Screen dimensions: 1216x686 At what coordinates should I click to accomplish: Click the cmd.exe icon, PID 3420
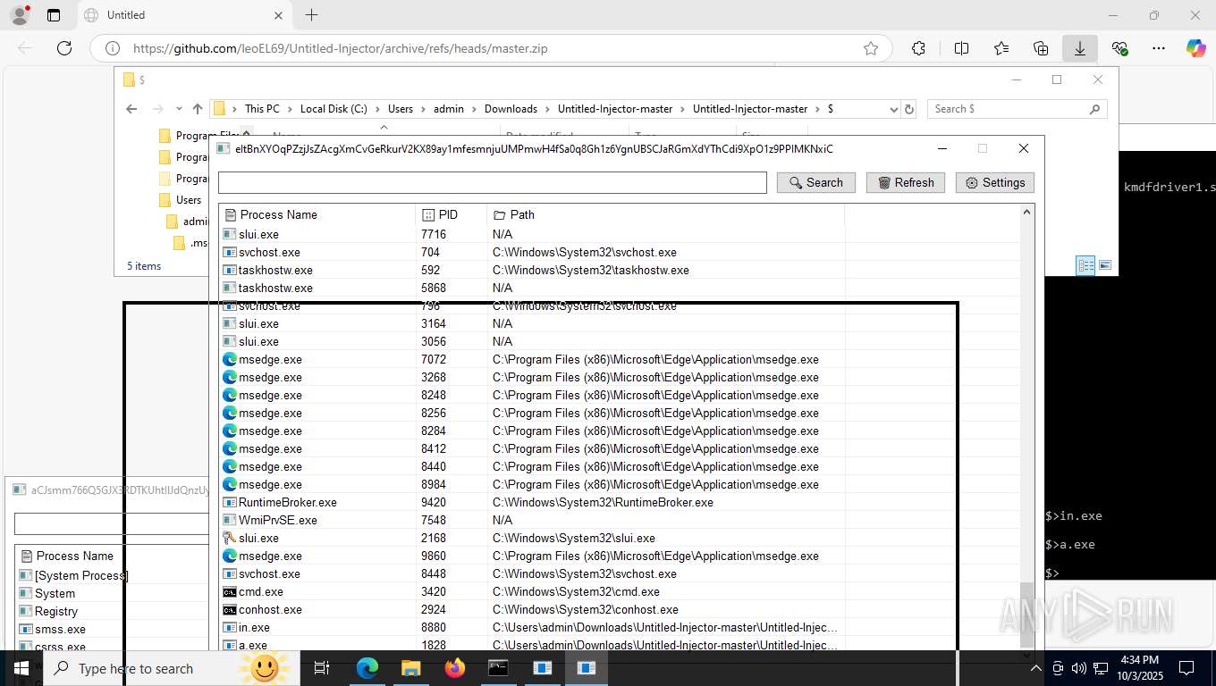[x=229, y=591]
